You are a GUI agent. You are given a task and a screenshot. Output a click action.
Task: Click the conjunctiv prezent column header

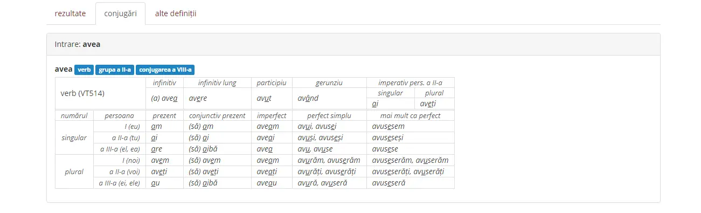tap(217, 115)
